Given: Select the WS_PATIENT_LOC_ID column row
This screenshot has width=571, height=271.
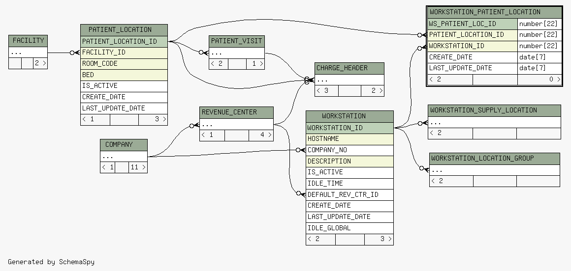Looking at the screenshot, I should (473, 24).
